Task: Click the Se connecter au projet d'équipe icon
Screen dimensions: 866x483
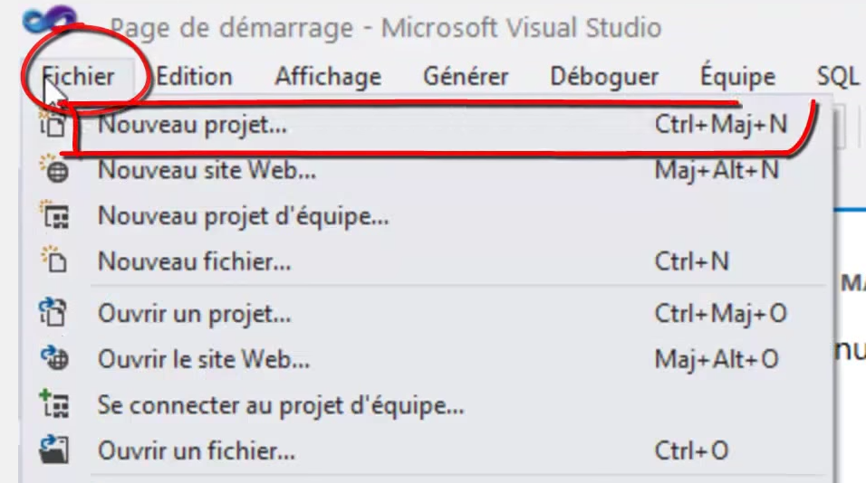Action: pyautogui.click(x=54, y=404)
